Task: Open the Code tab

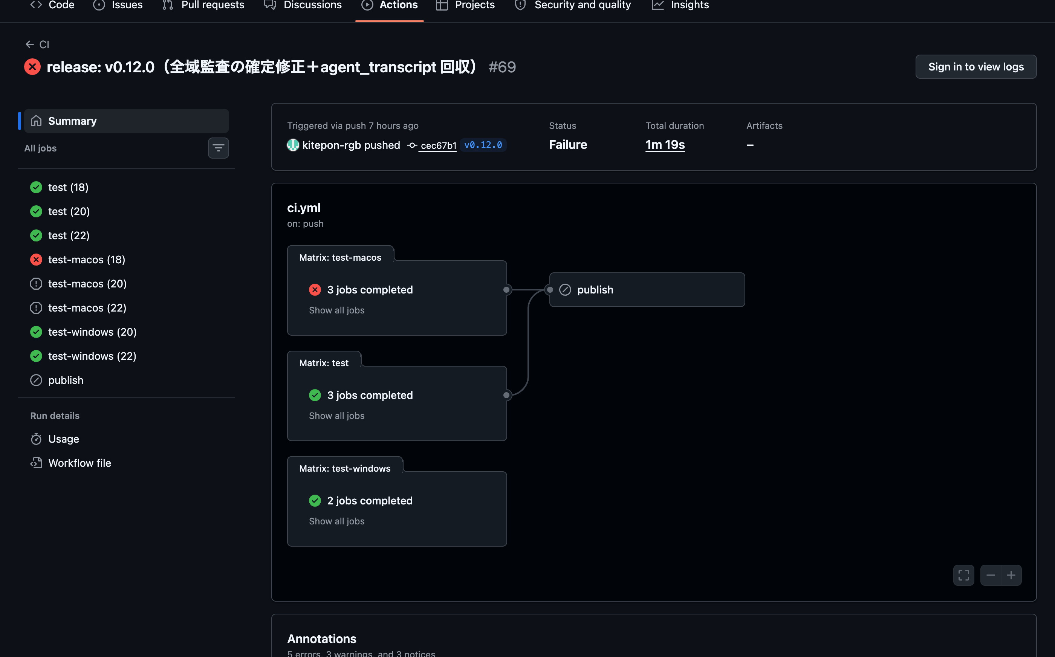Action: (52, 5)
